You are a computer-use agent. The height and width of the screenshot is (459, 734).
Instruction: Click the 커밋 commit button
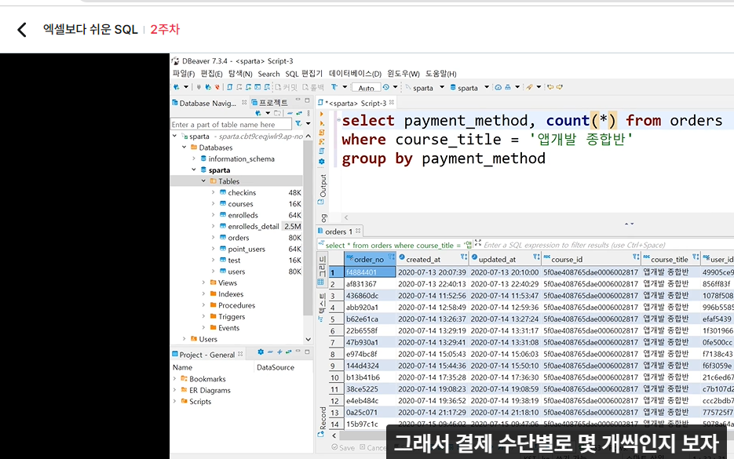[x=286, y=88]
